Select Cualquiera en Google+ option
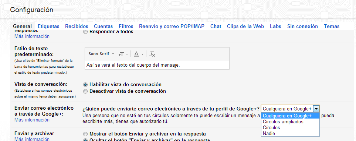The height and width of the screenshot is (141, 356). click(291, 116)
